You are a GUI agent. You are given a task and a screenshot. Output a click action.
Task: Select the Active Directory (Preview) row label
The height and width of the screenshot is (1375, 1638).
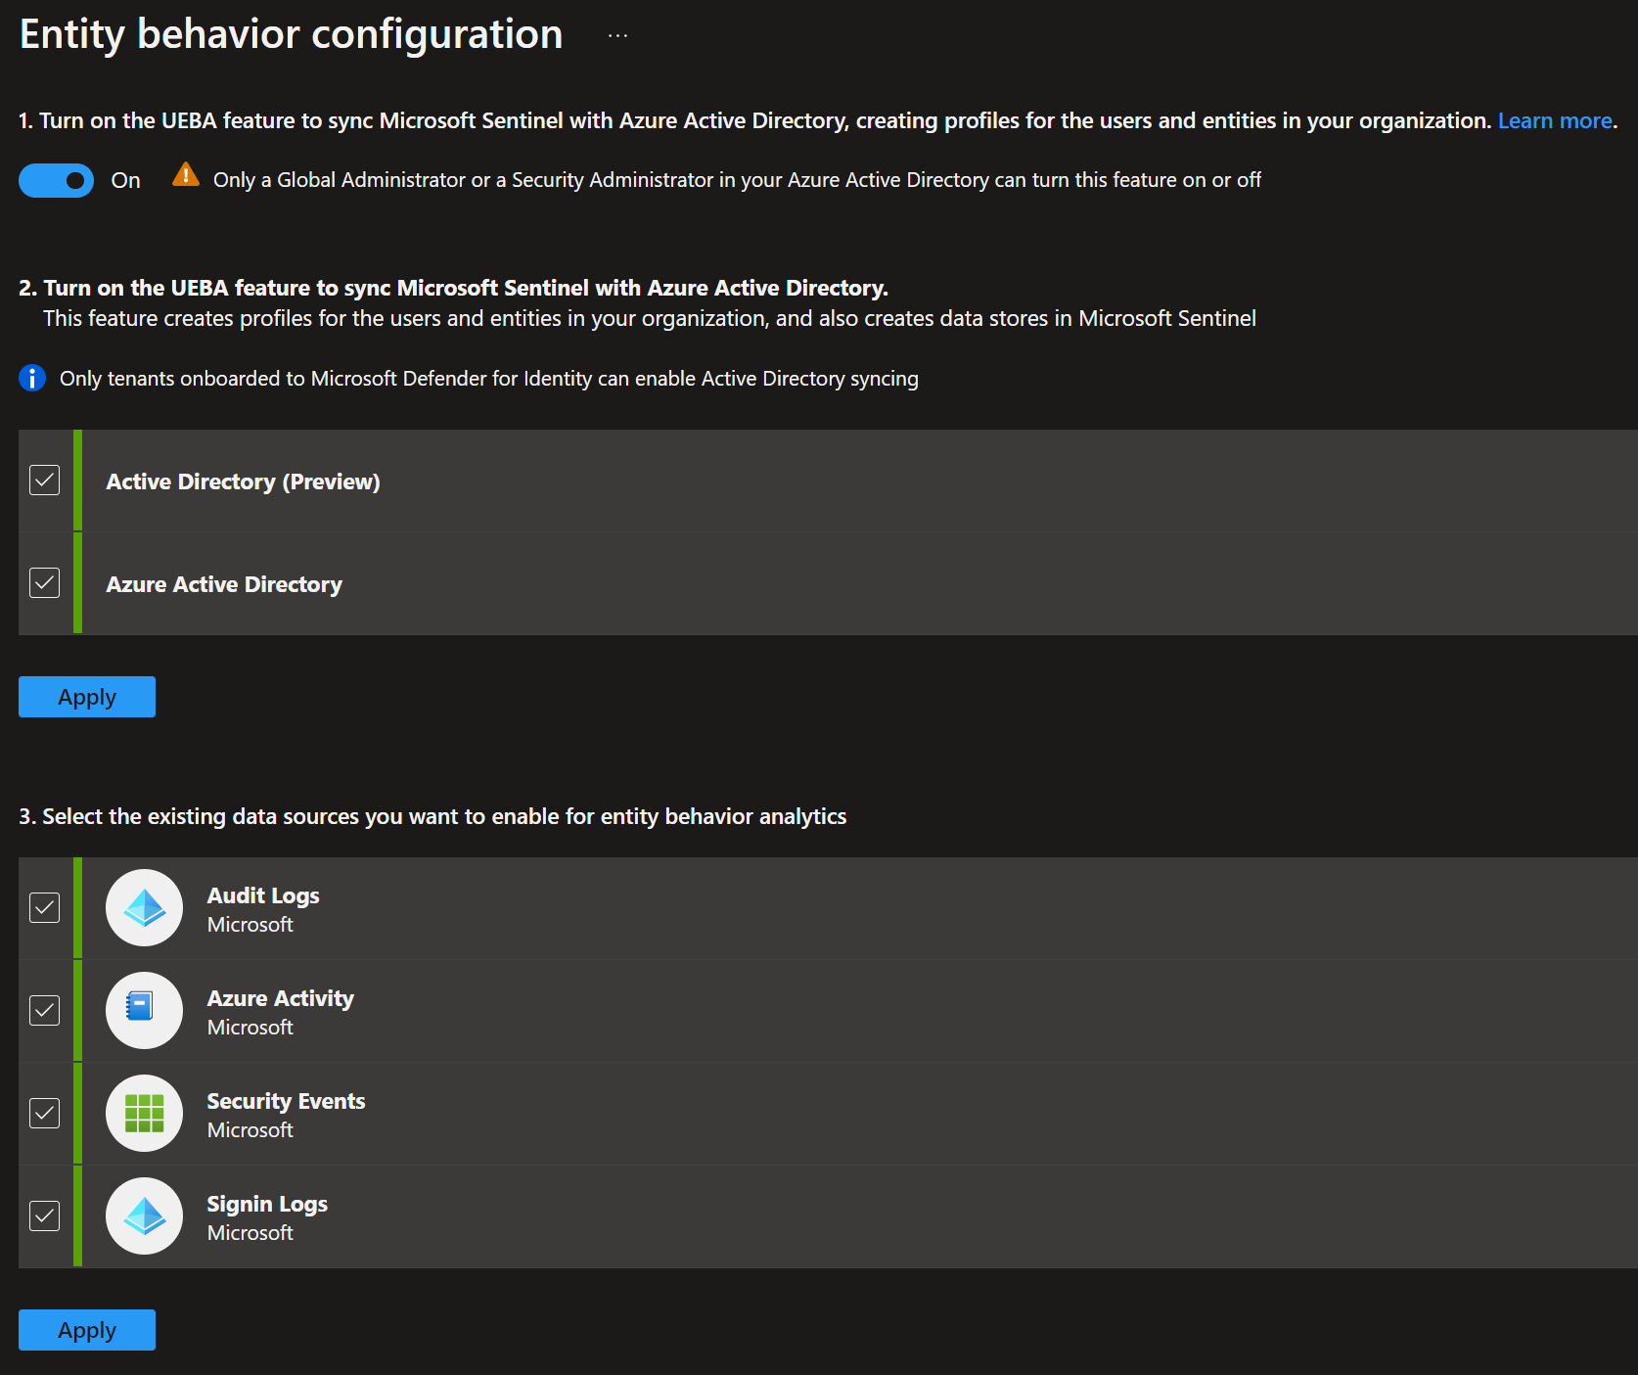243,481
